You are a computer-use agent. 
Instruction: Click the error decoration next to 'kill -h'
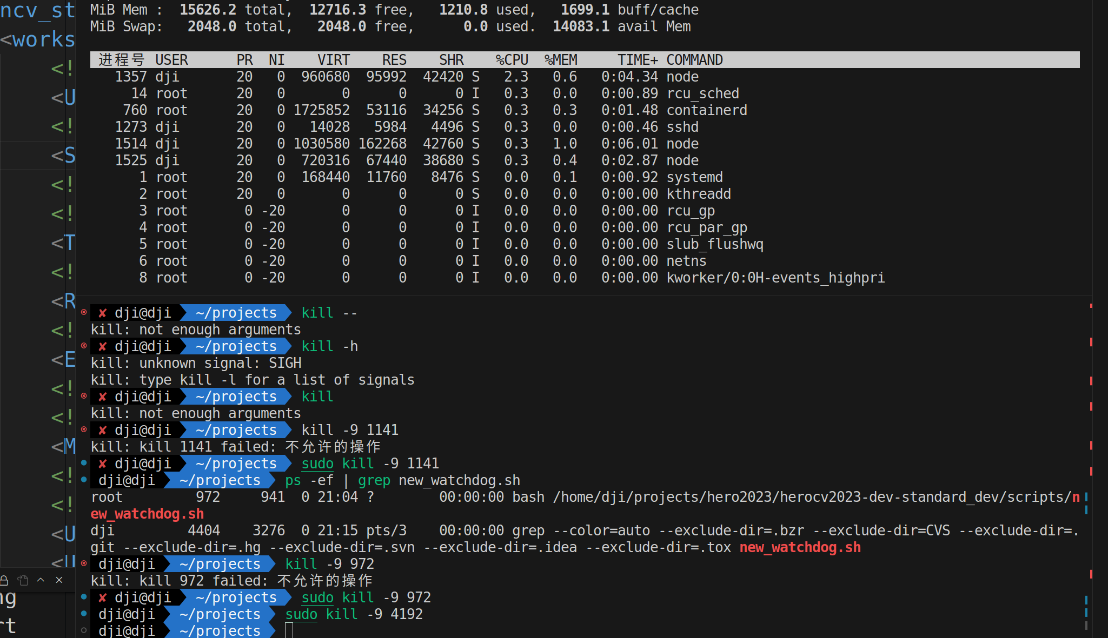pyautogui.click(x=84, y=345)
